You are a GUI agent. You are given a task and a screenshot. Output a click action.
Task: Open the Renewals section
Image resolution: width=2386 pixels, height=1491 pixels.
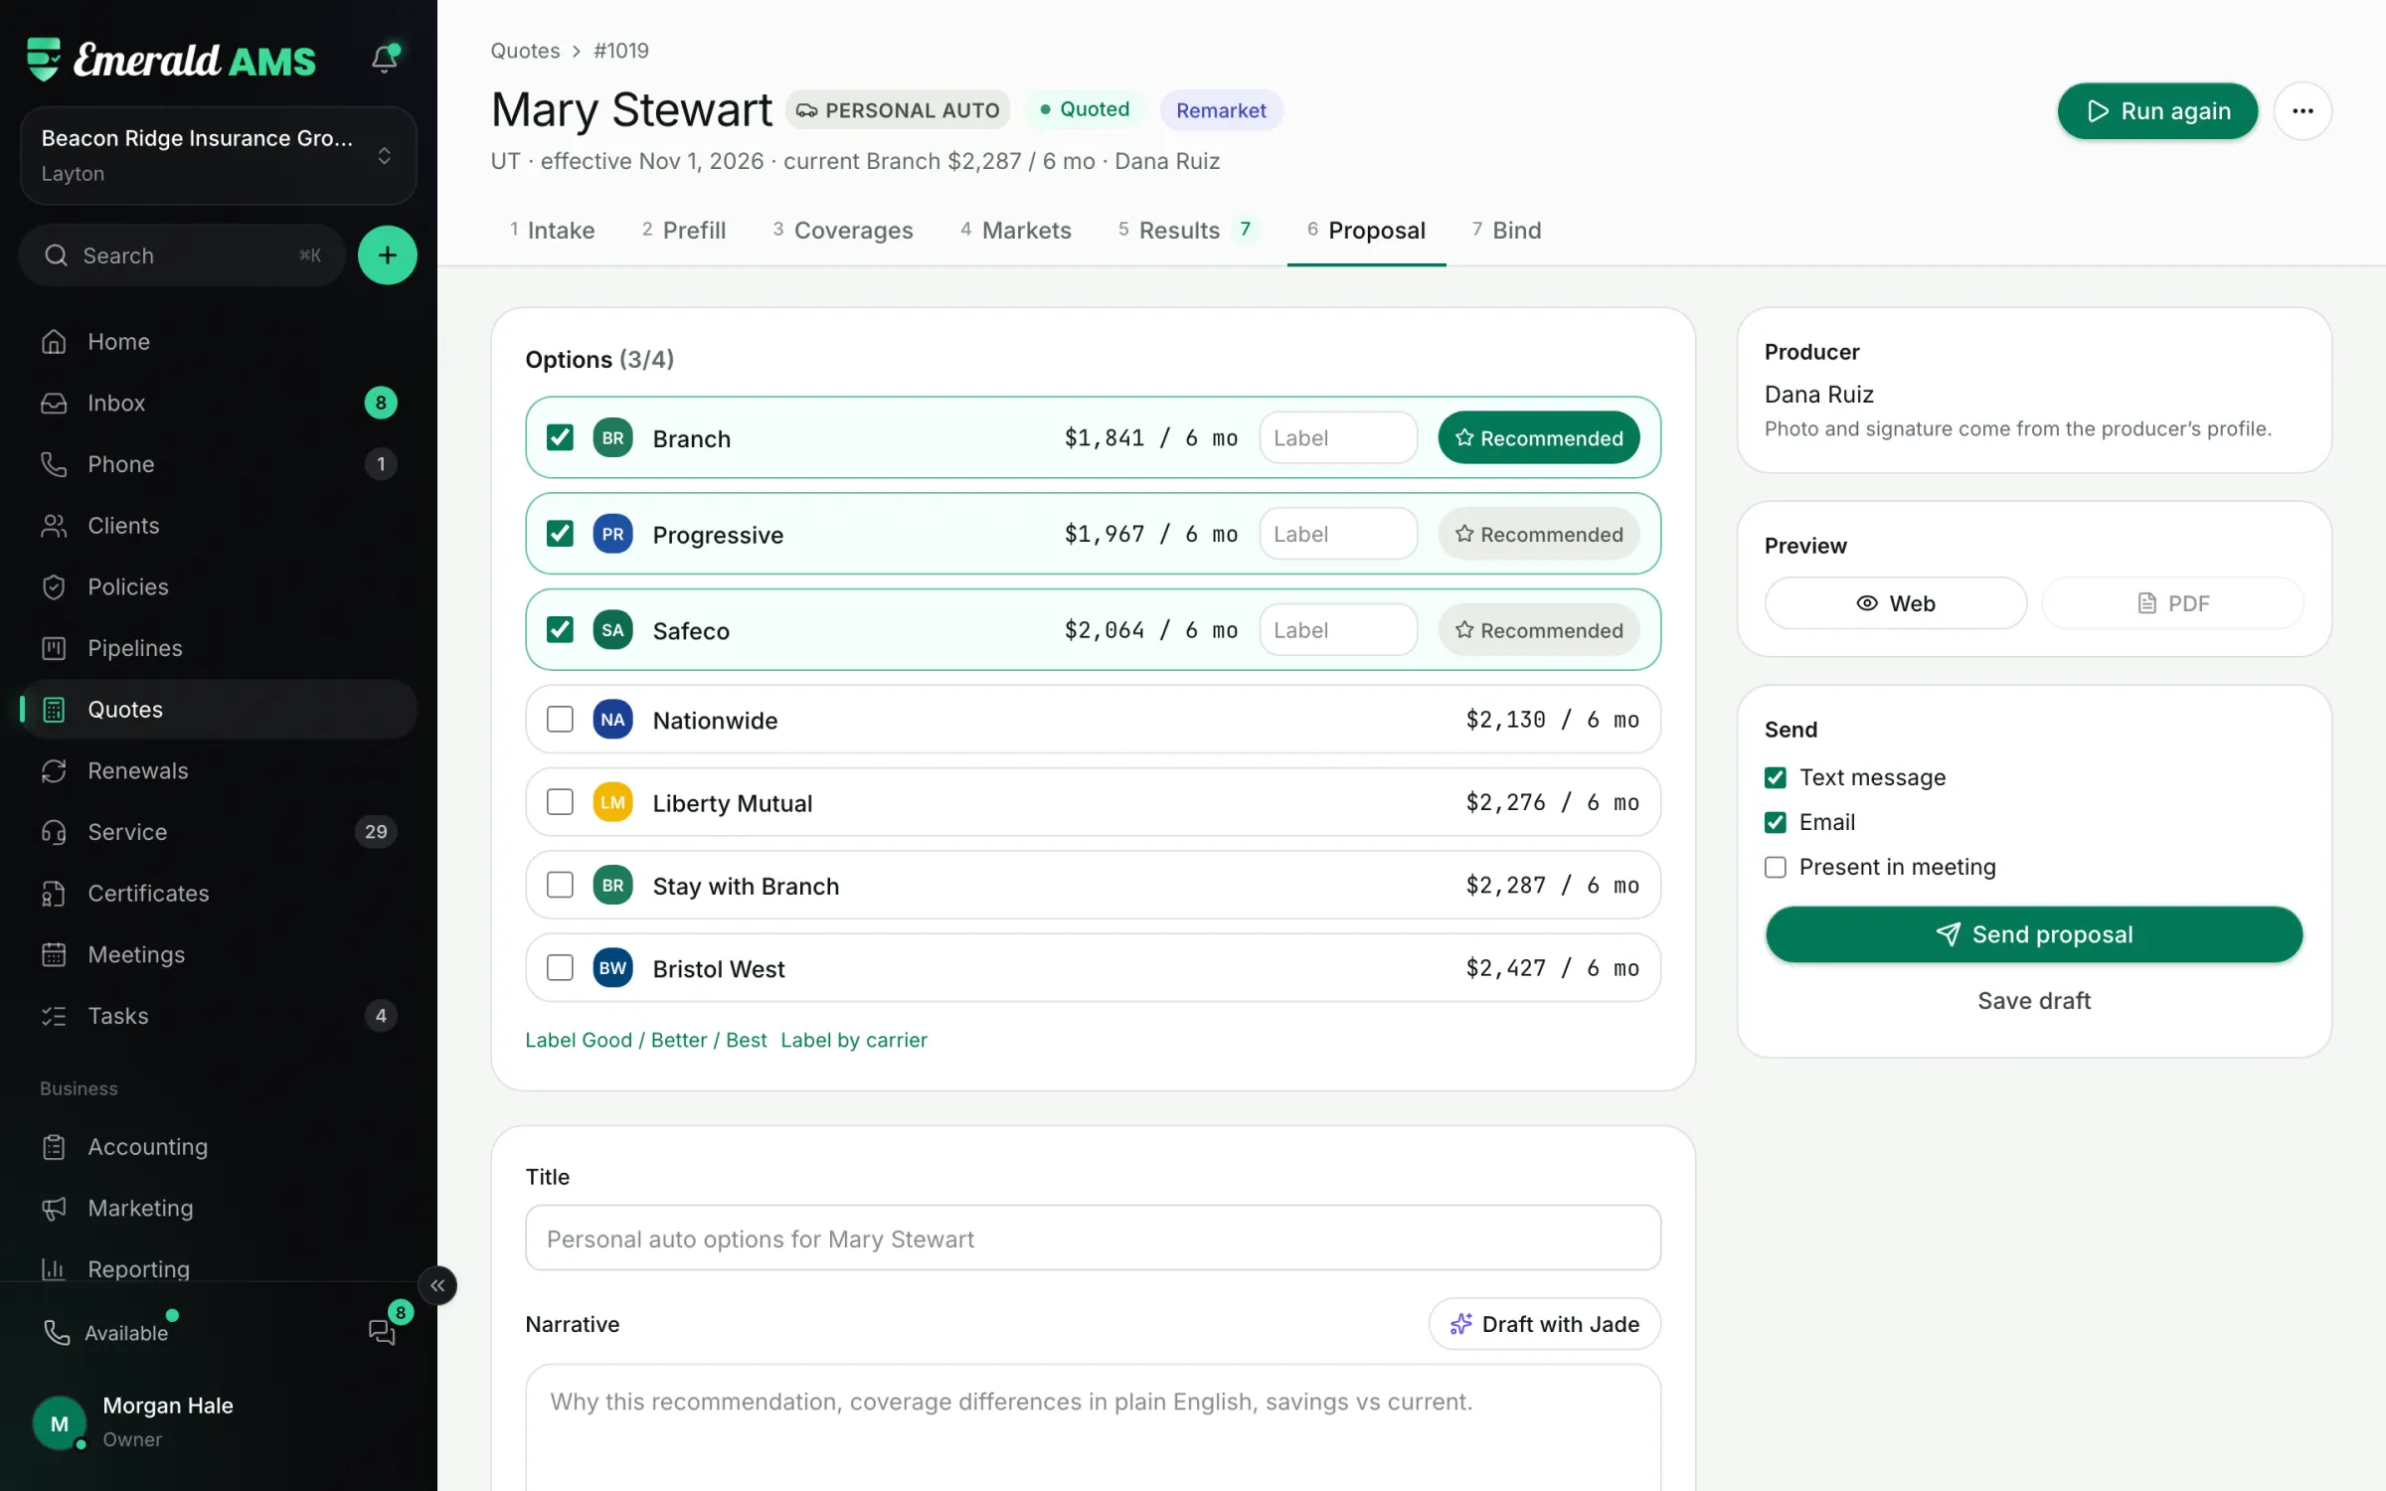click(218, 770)
